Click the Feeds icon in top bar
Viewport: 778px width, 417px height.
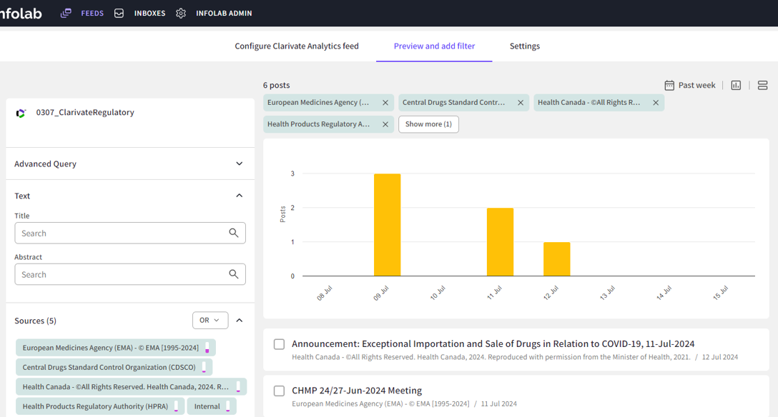click(x=66, y=14)
